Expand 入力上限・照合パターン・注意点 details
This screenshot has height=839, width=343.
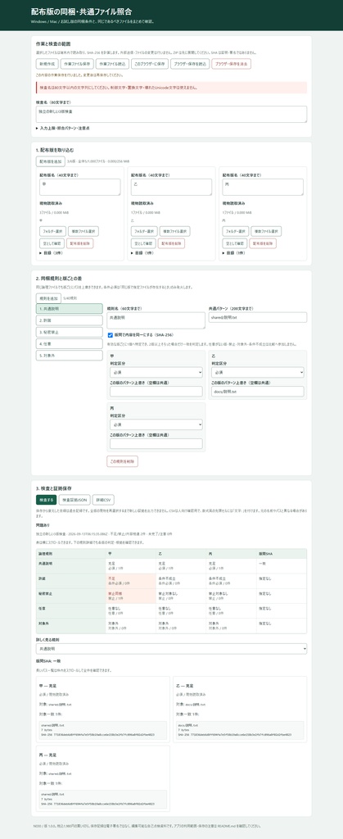62,129
